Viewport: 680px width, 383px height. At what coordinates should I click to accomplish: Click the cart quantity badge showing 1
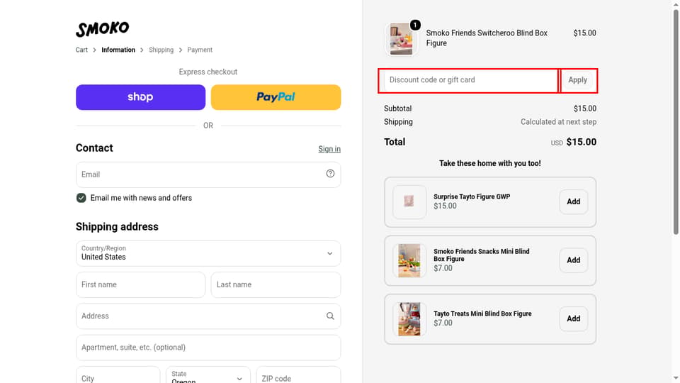click(x=415, y=25)
